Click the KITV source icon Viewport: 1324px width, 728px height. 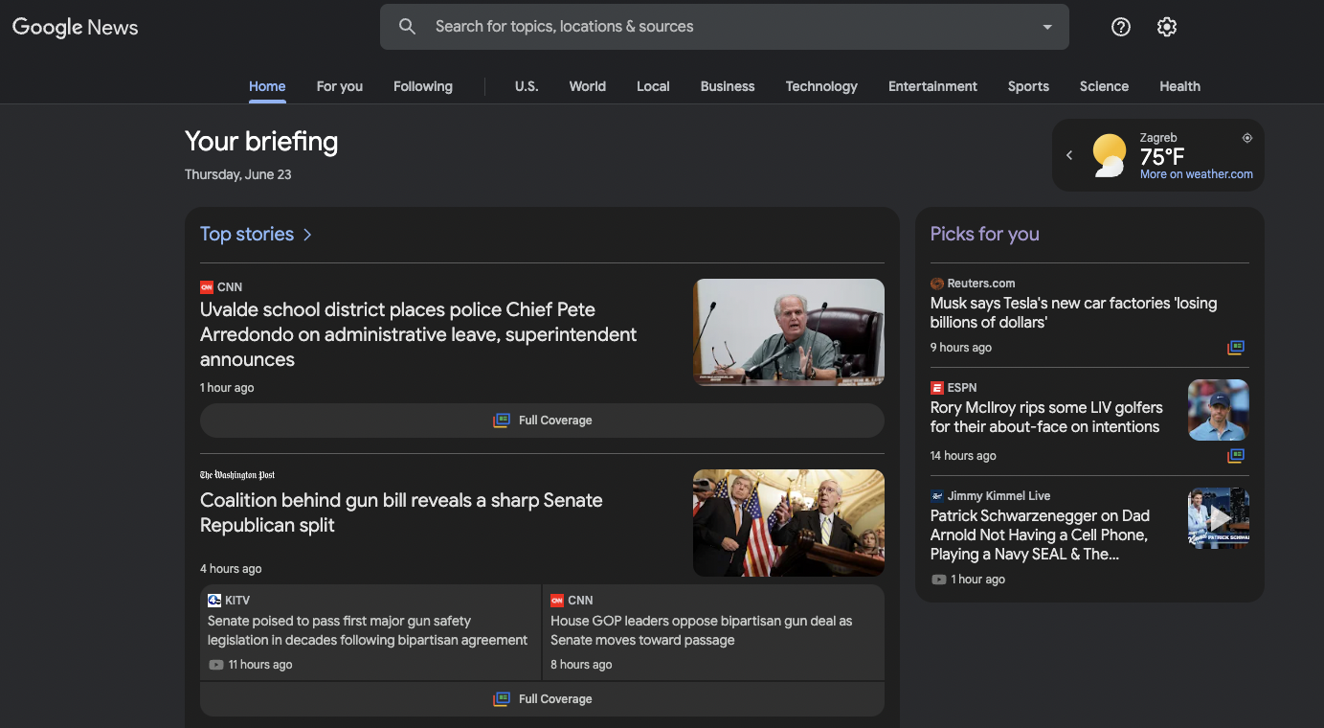[x=214, y=601]
